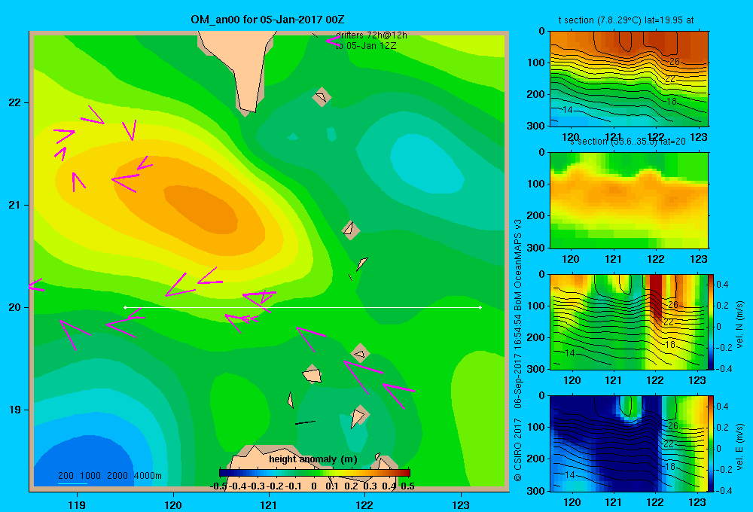Screen dimensions: 753x512
Task: Click the magenta drifter legend arrow beside 'drifters'
Action: [333, 41]
